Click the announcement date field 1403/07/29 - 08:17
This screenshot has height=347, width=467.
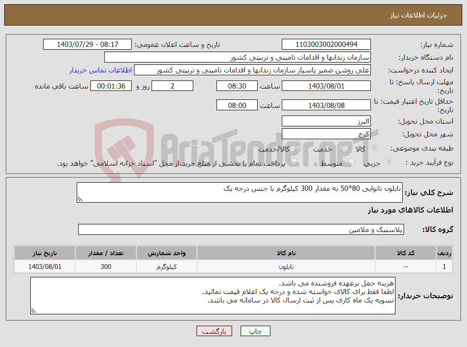87,44
